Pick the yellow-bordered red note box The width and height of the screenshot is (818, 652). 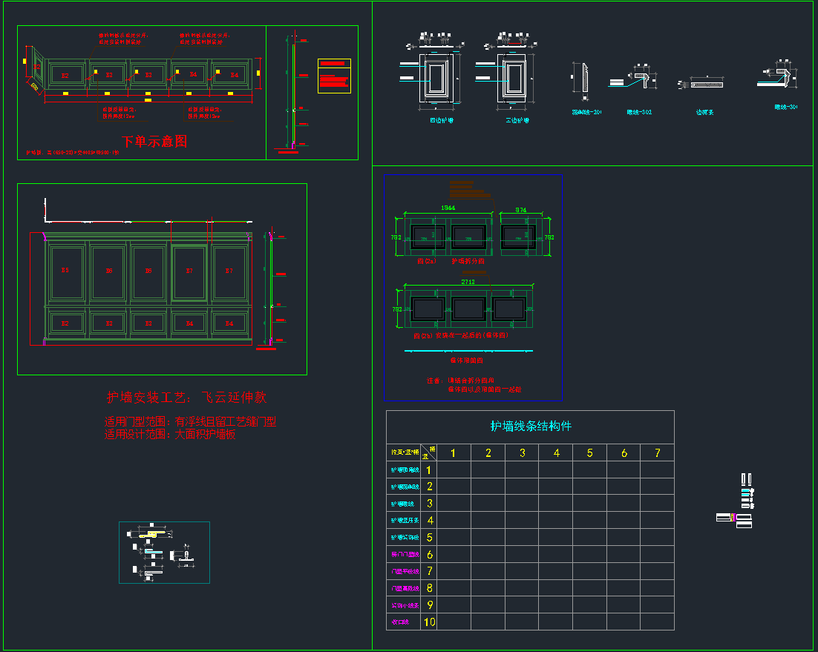pos(334,76)
